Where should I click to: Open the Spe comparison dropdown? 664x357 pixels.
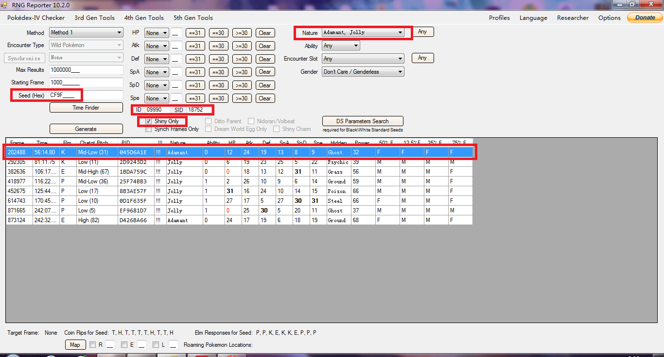tap(157, 98)
